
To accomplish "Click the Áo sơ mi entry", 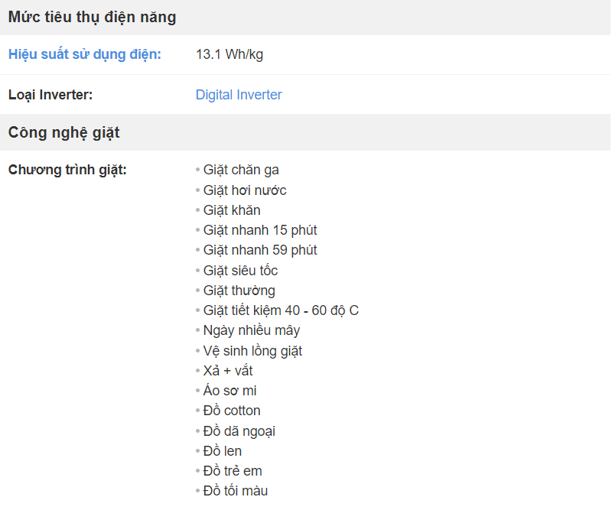I will (230, 391).
